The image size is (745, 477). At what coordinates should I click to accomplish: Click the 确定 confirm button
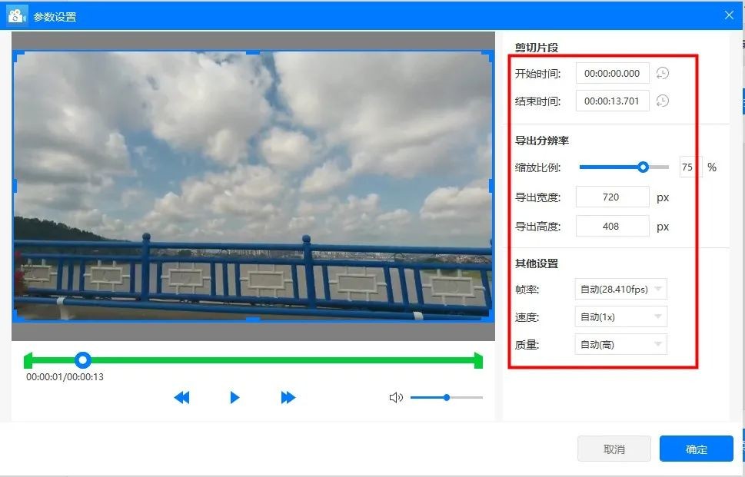tap(697, 449)
